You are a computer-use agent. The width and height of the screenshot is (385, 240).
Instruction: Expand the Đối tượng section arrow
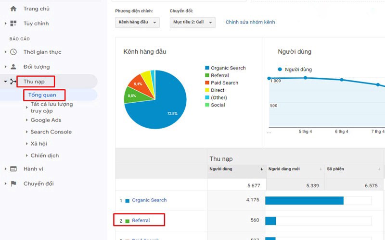(x=5, y=67)
